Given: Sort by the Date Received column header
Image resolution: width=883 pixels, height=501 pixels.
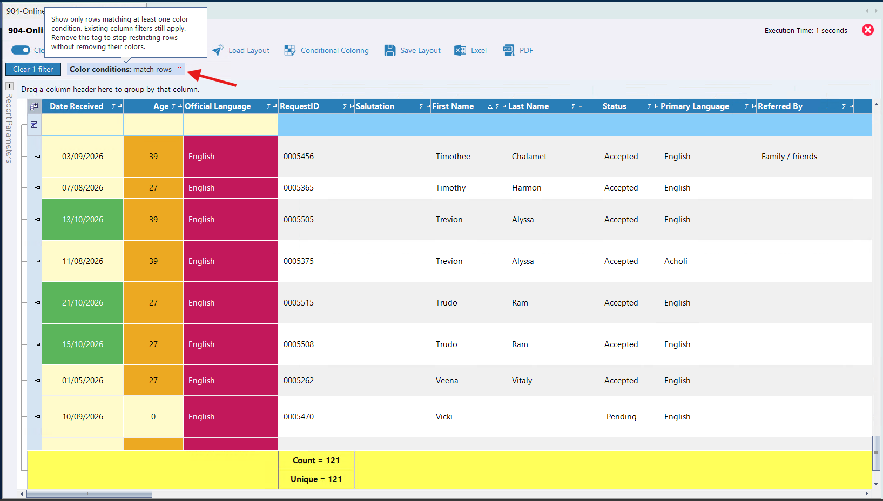Looking at the screenshot, I should pyautogui.click(x=76, y=106).
